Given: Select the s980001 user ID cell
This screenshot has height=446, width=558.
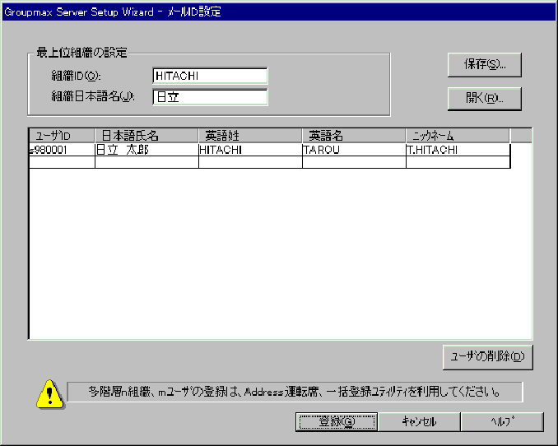Looking at the screenshot, I should tap(62, 150).
